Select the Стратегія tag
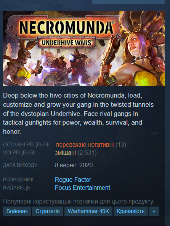170x226 pixels. coord(48,211)
